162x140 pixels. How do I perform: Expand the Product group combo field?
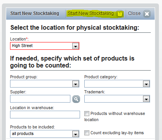click(x=44, y=84)
